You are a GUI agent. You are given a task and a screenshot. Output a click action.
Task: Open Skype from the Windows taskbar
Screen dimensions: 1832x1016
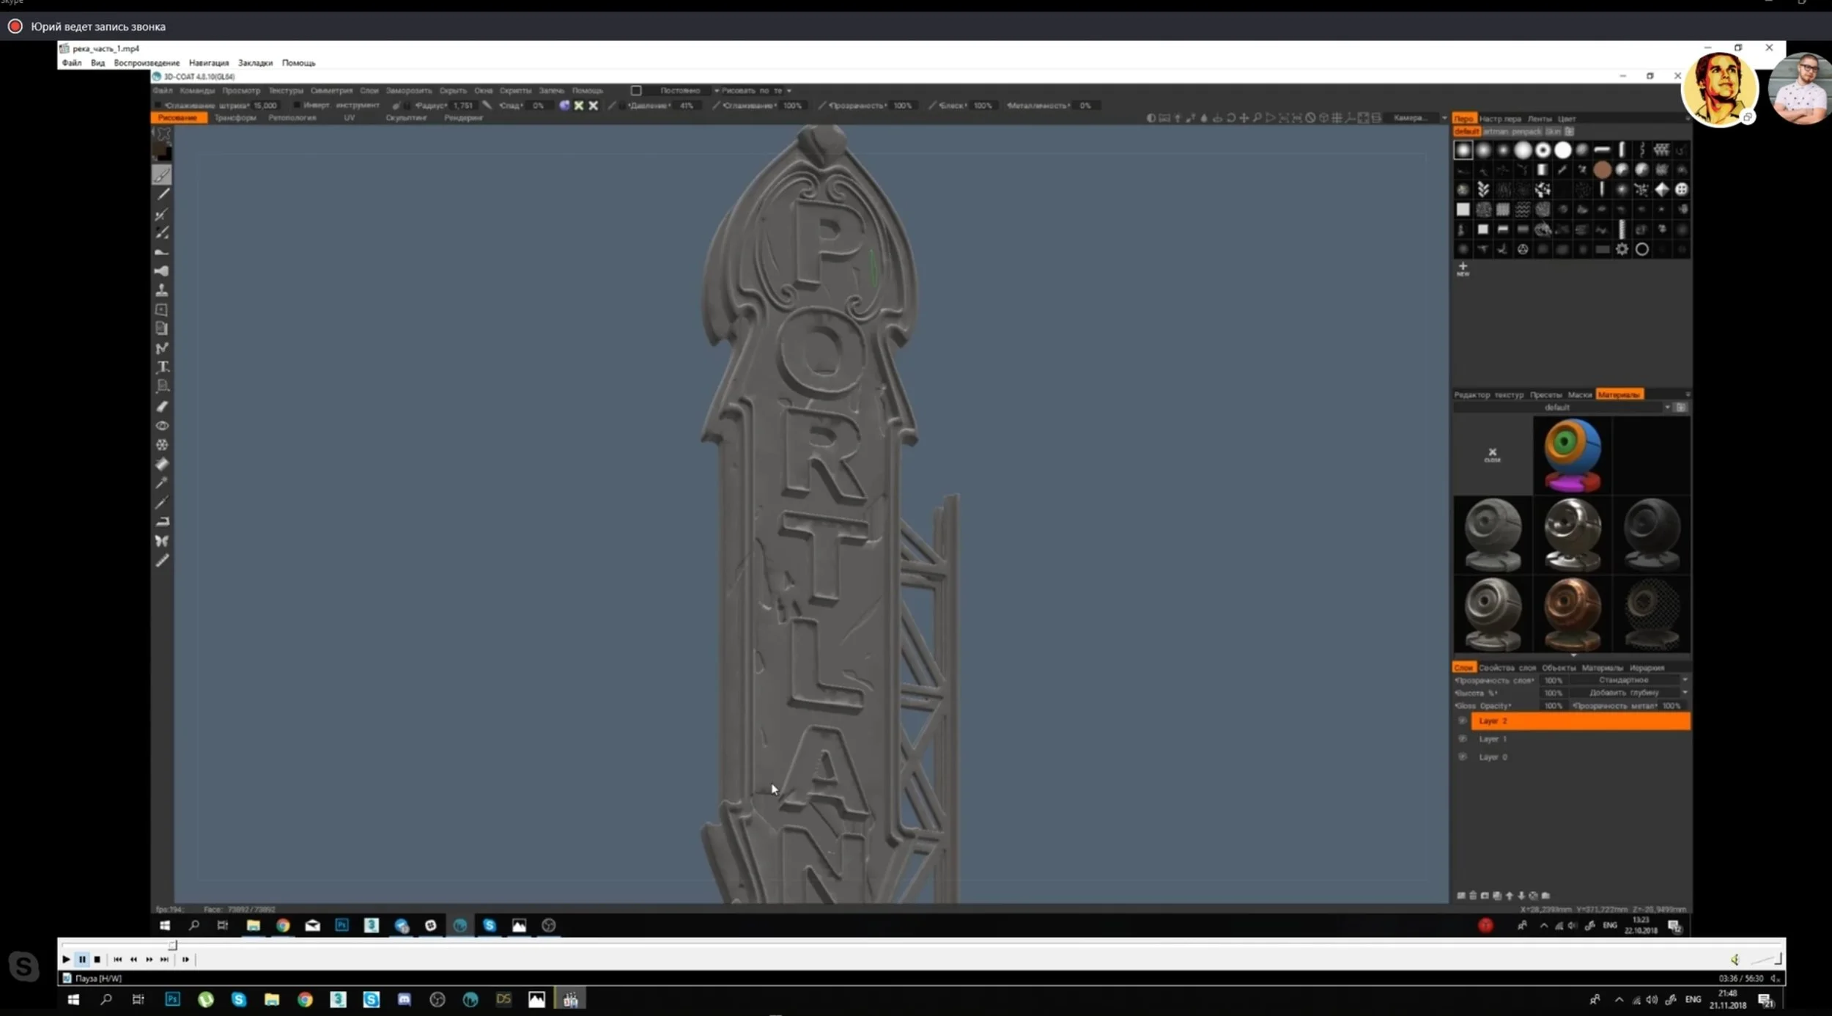pyautogui.click(x=239, y=999)
